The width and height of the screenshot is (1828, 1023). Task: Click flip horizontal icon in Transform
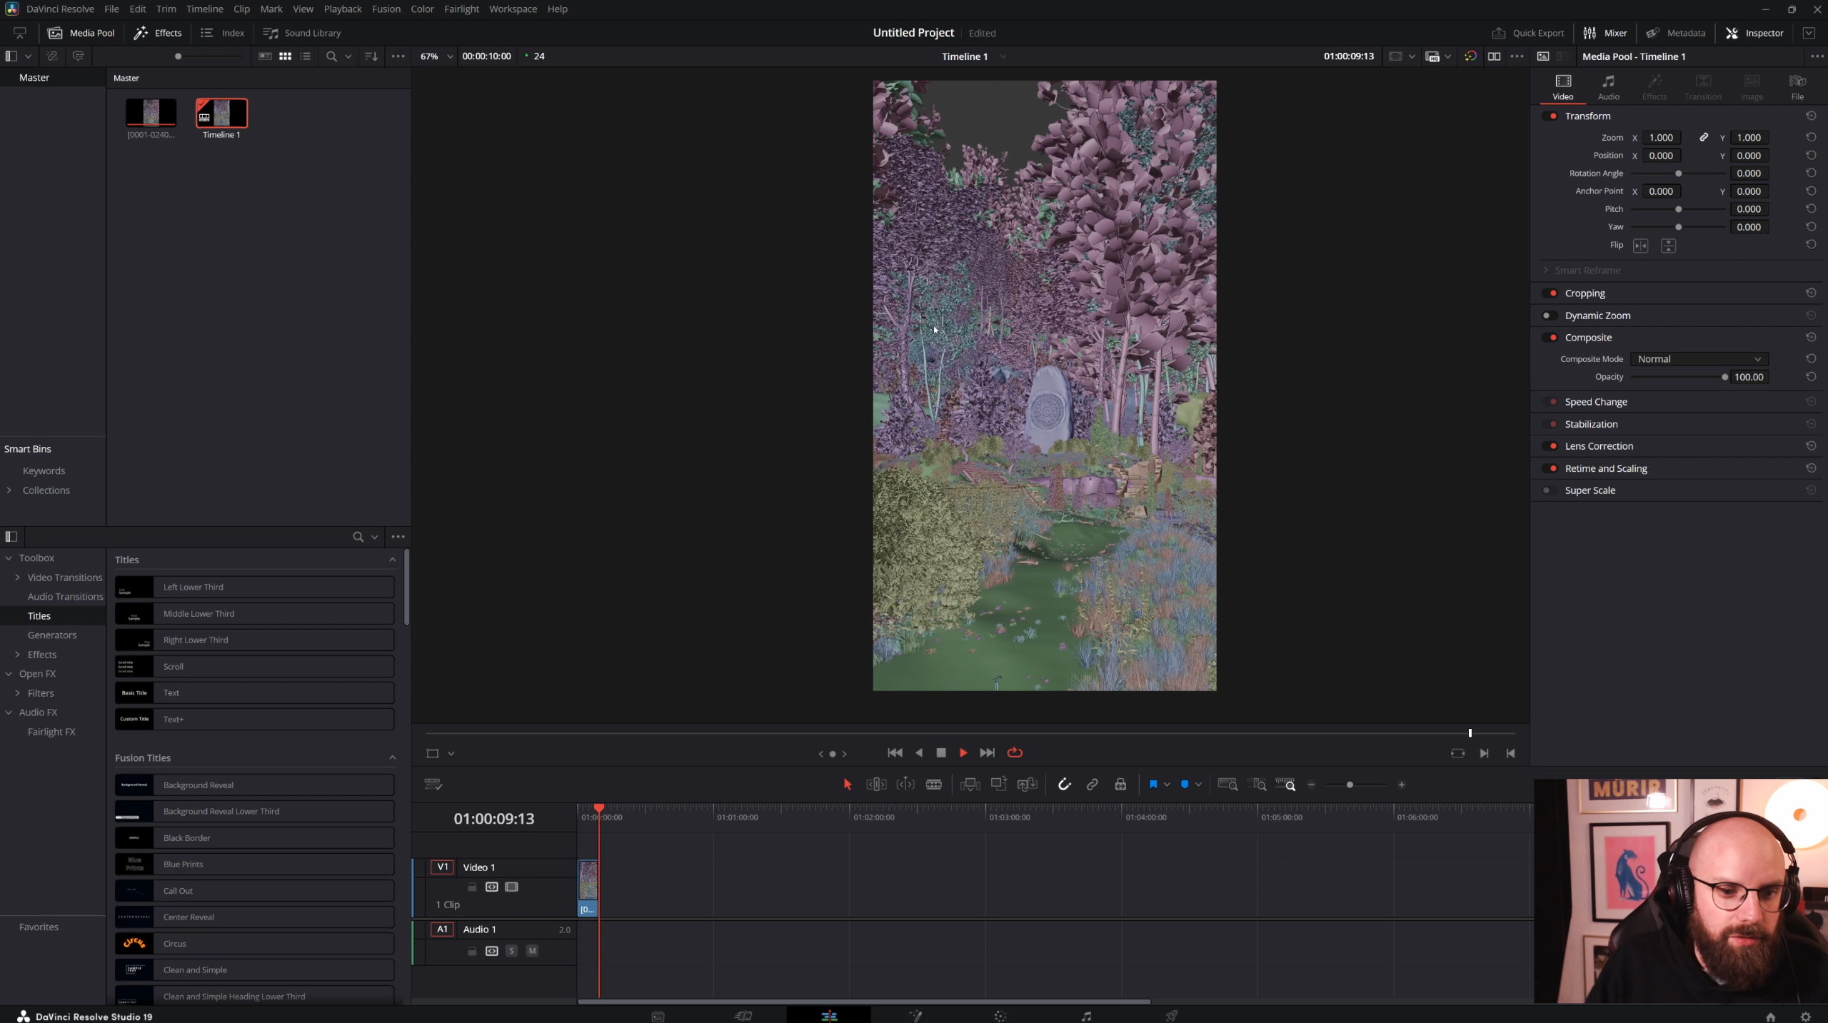pyautogui.click(x=1640, y=246)
